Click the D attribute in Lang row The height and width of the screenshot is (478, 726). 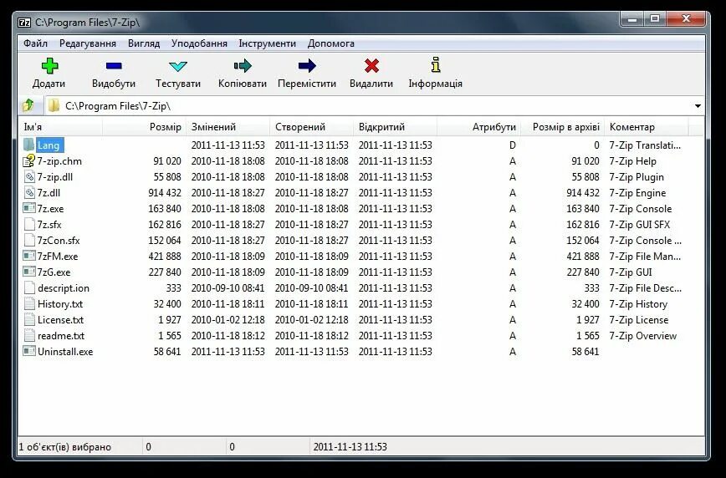coord(512,145)
